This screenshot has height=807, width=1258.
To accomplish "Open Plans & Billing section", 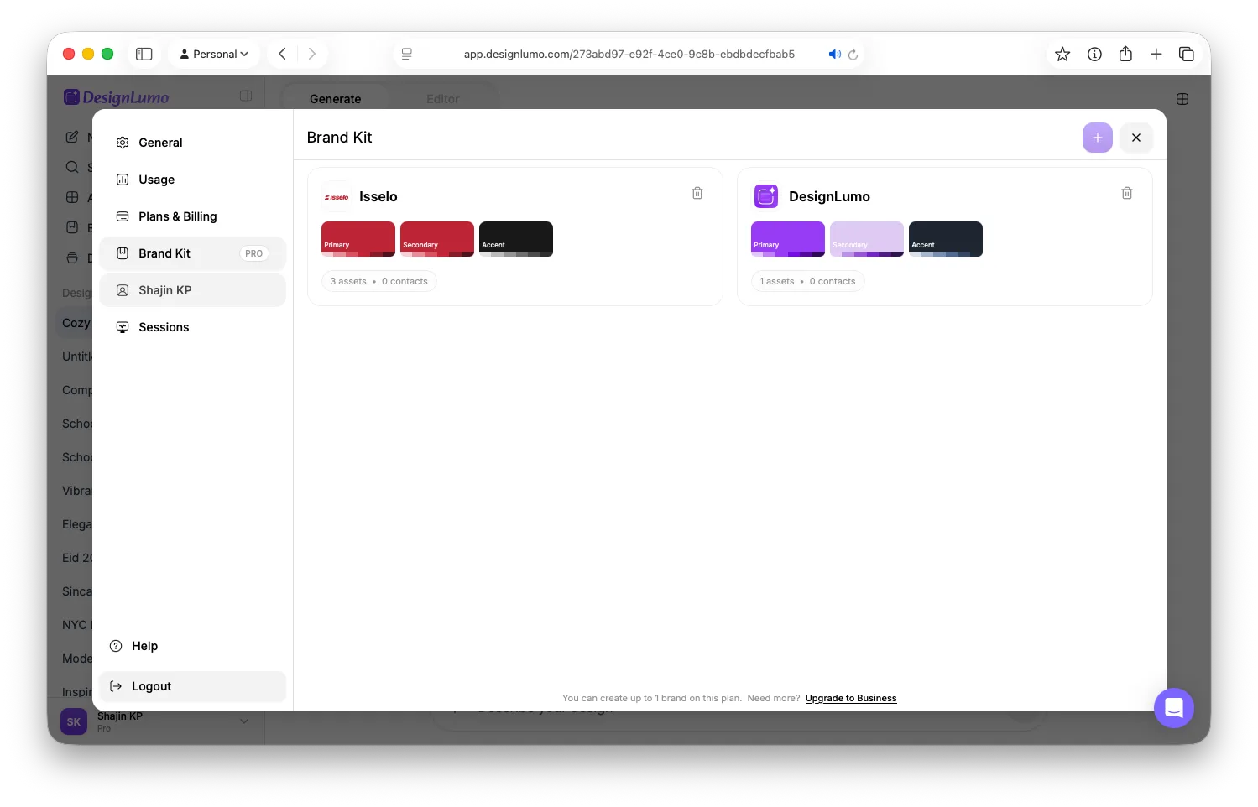I will click(192, 216).
